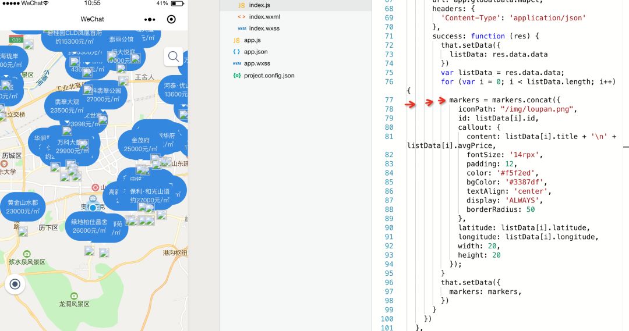Click config icon beside project.config.json

(x=237, y=76)
